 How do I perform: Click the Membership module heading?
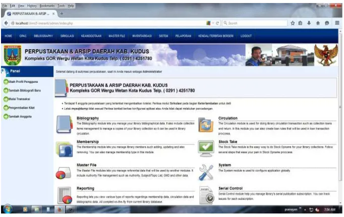click(x=88, y=142)
